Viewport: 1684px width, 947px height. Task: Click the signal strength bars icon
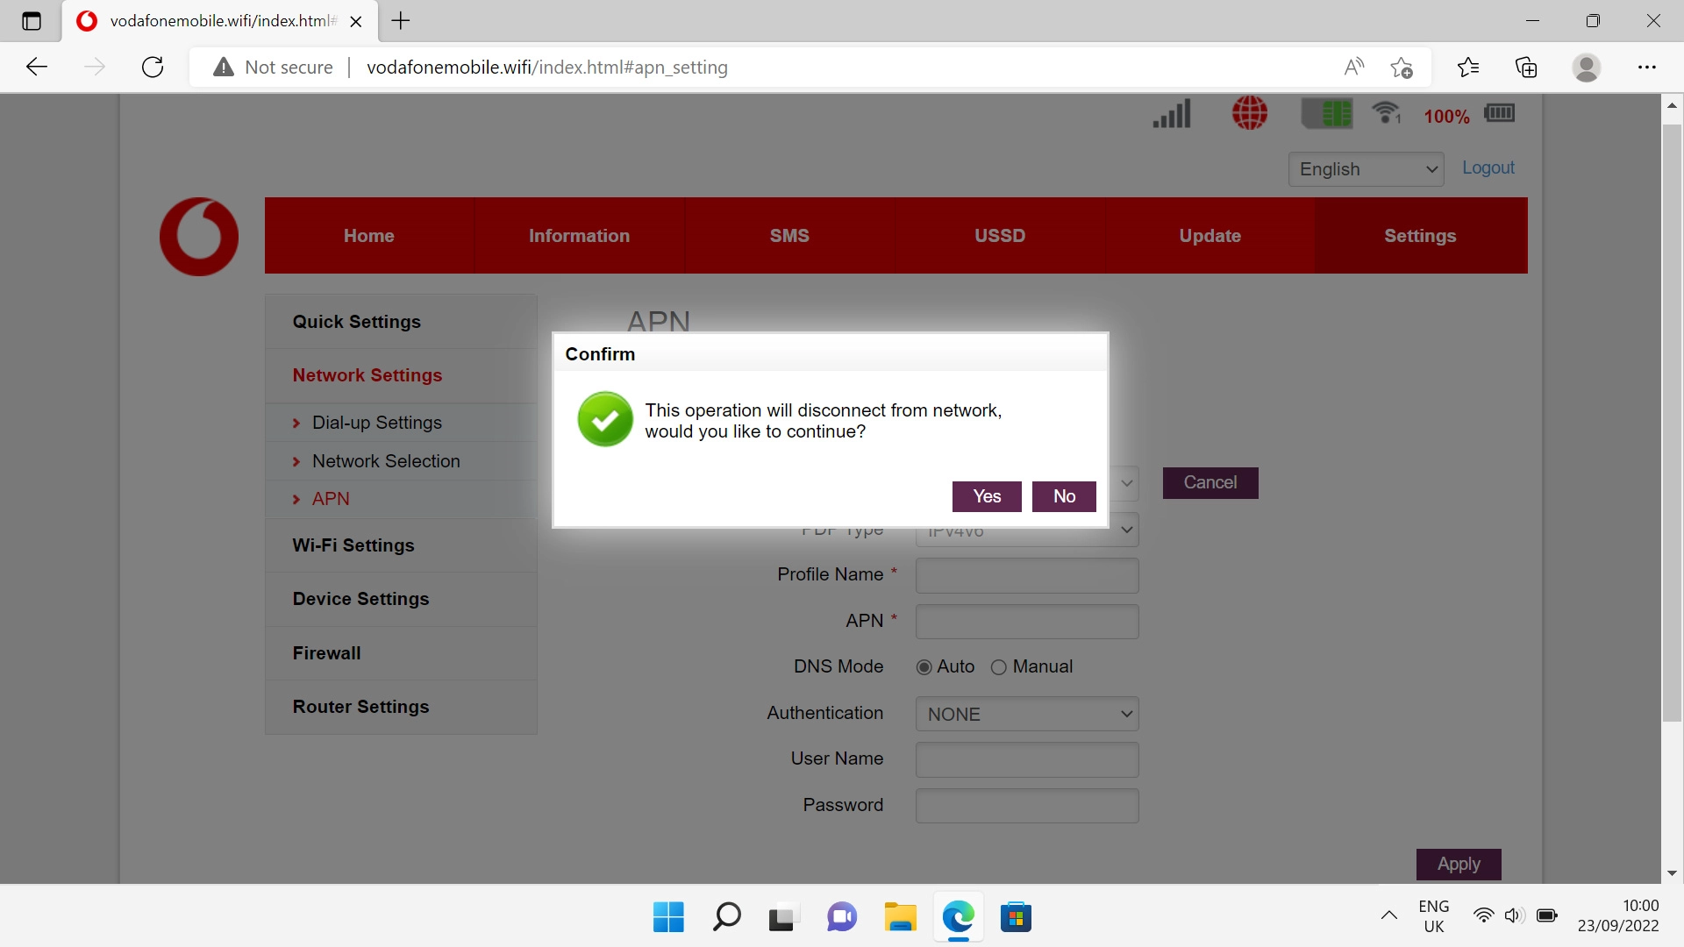tap(1172, 114)
